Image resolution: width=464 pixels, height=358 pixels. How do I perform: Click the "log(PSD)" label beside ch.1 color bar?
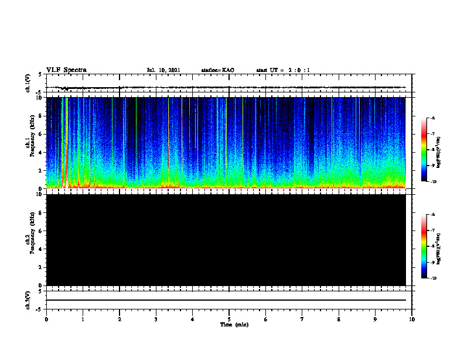point(439,153)
